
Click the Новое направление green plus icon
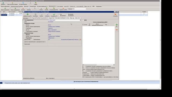pos(15,9)
